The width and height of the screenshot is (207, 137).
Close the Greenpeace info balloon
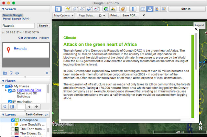(196, 29)
